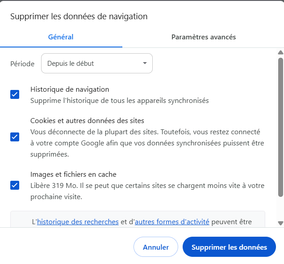Image resolution: width=284 pixels, height=264 pixels.
Task: Click the Historique de navigation label text
Action: pyautogui.click(x=70, y=89)
